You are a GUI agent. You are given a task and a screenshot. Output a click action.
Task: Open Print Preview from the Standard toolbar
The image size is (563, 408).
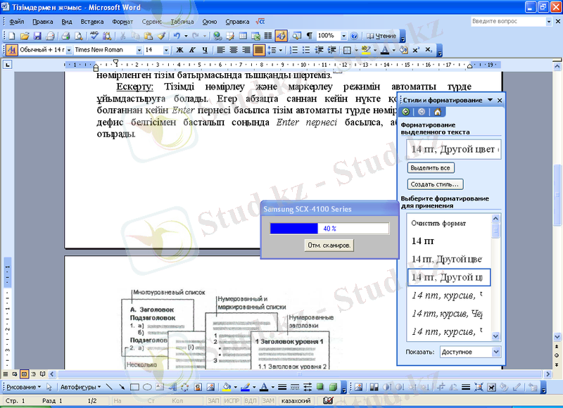pyautogui.click(x=78, y=34)
